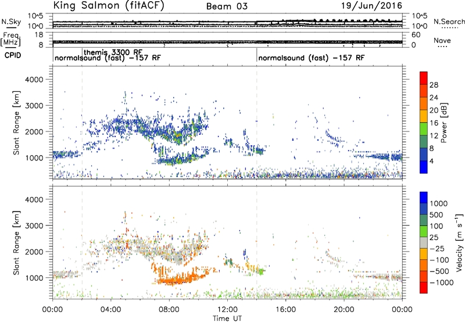The image size is (465, 322).
Task: Click the yellow 16-20 dB Power colorbar segment
Action: 424,116
